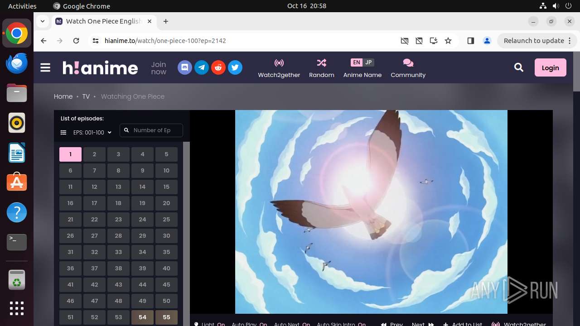This screenshot has height=326, width=580.
Task: Launch Thunderbird from the dock
Action: coord(17,63)
